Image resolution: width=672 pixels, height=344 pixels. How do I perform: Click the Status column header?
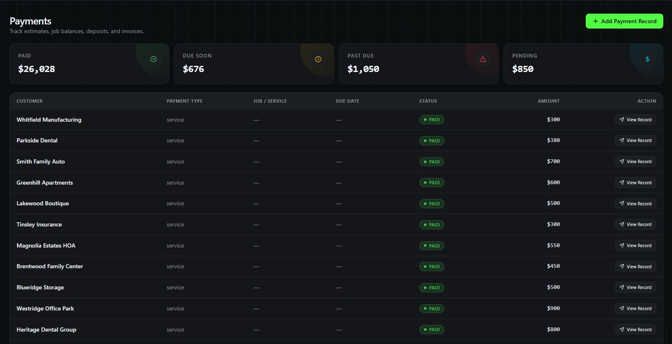(x=428, y=101)
